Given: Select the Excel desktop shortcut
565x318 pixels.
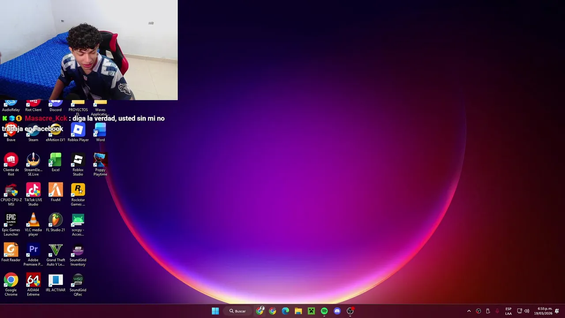Looking at the screenshot, I should click(x=56, y=163).
